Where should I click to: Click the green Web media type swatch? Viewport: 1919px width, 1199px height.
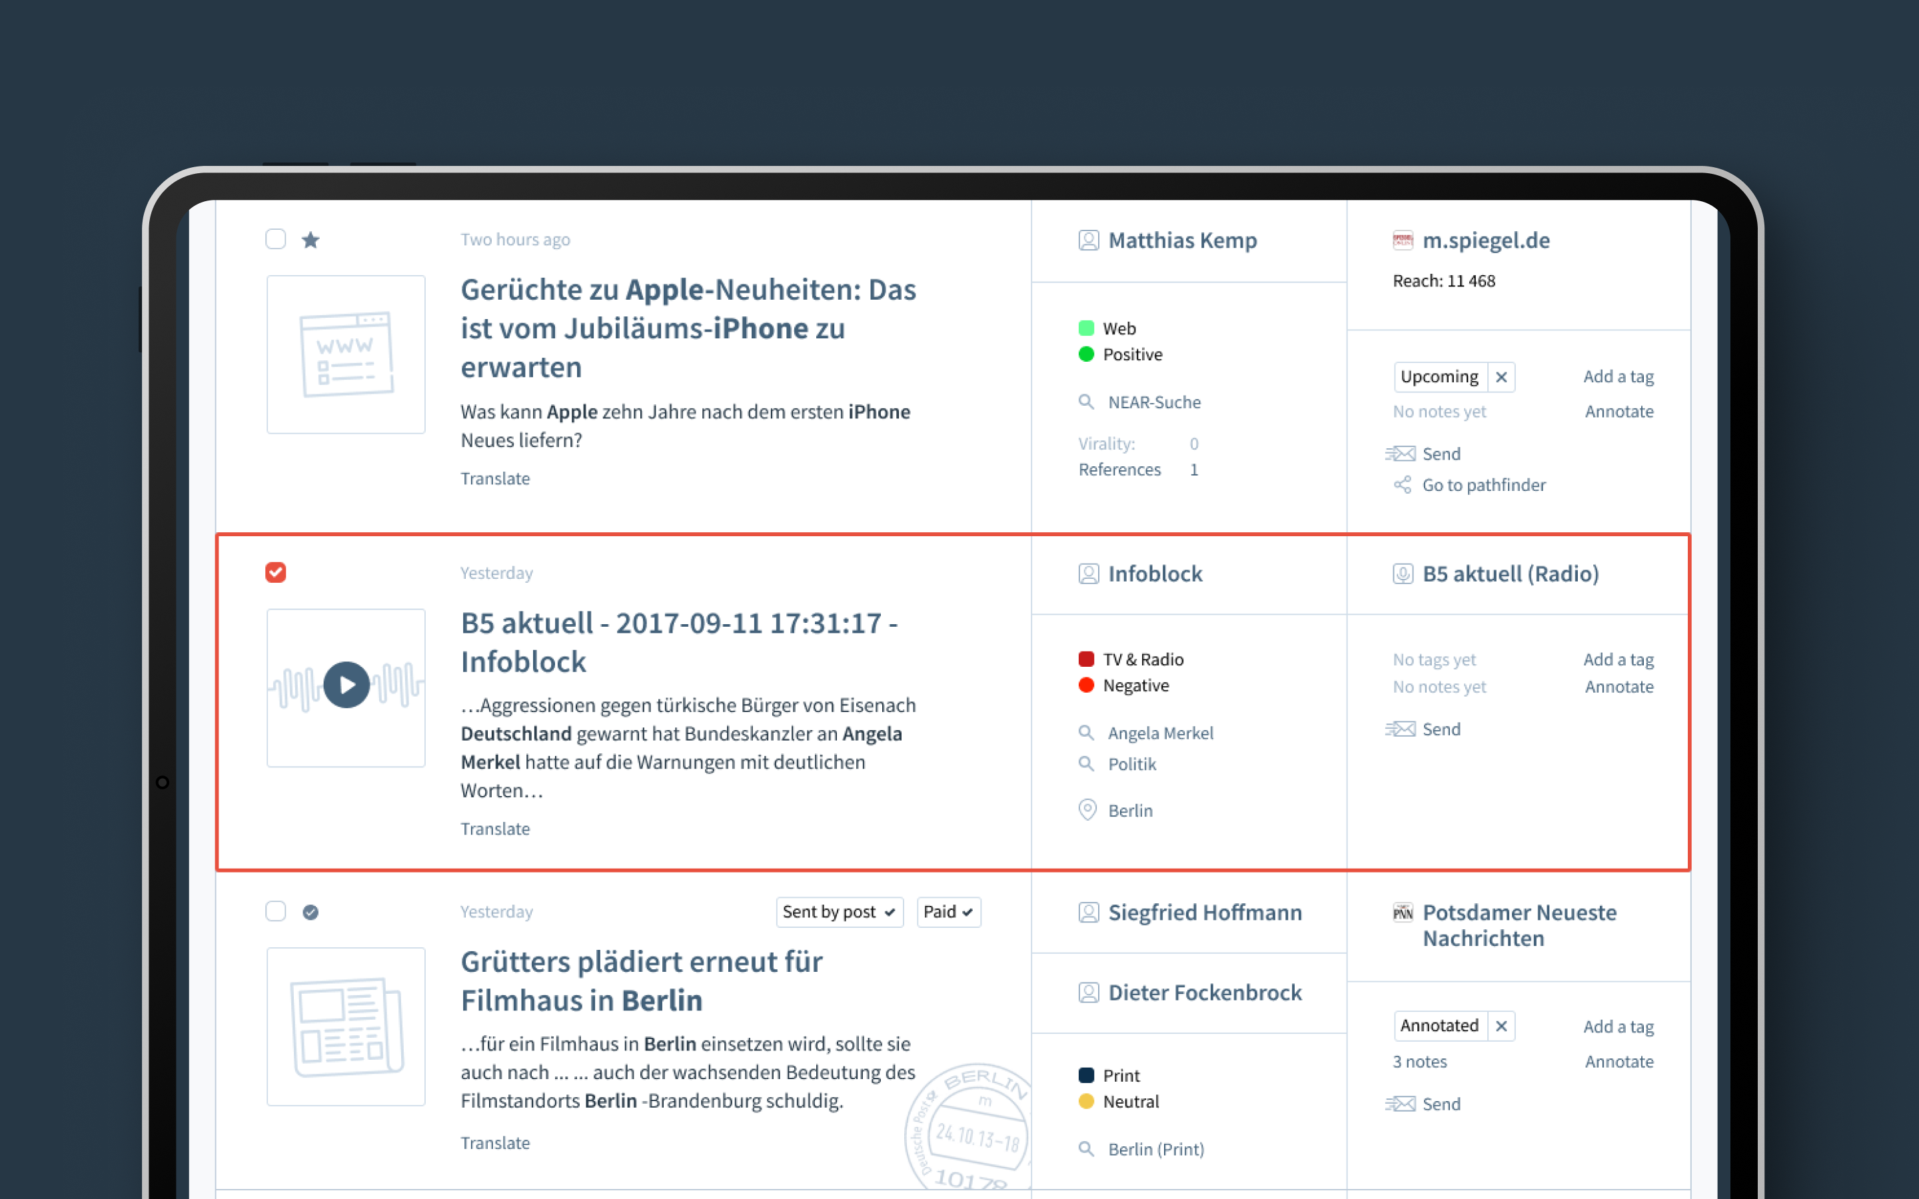[1086, 328]
